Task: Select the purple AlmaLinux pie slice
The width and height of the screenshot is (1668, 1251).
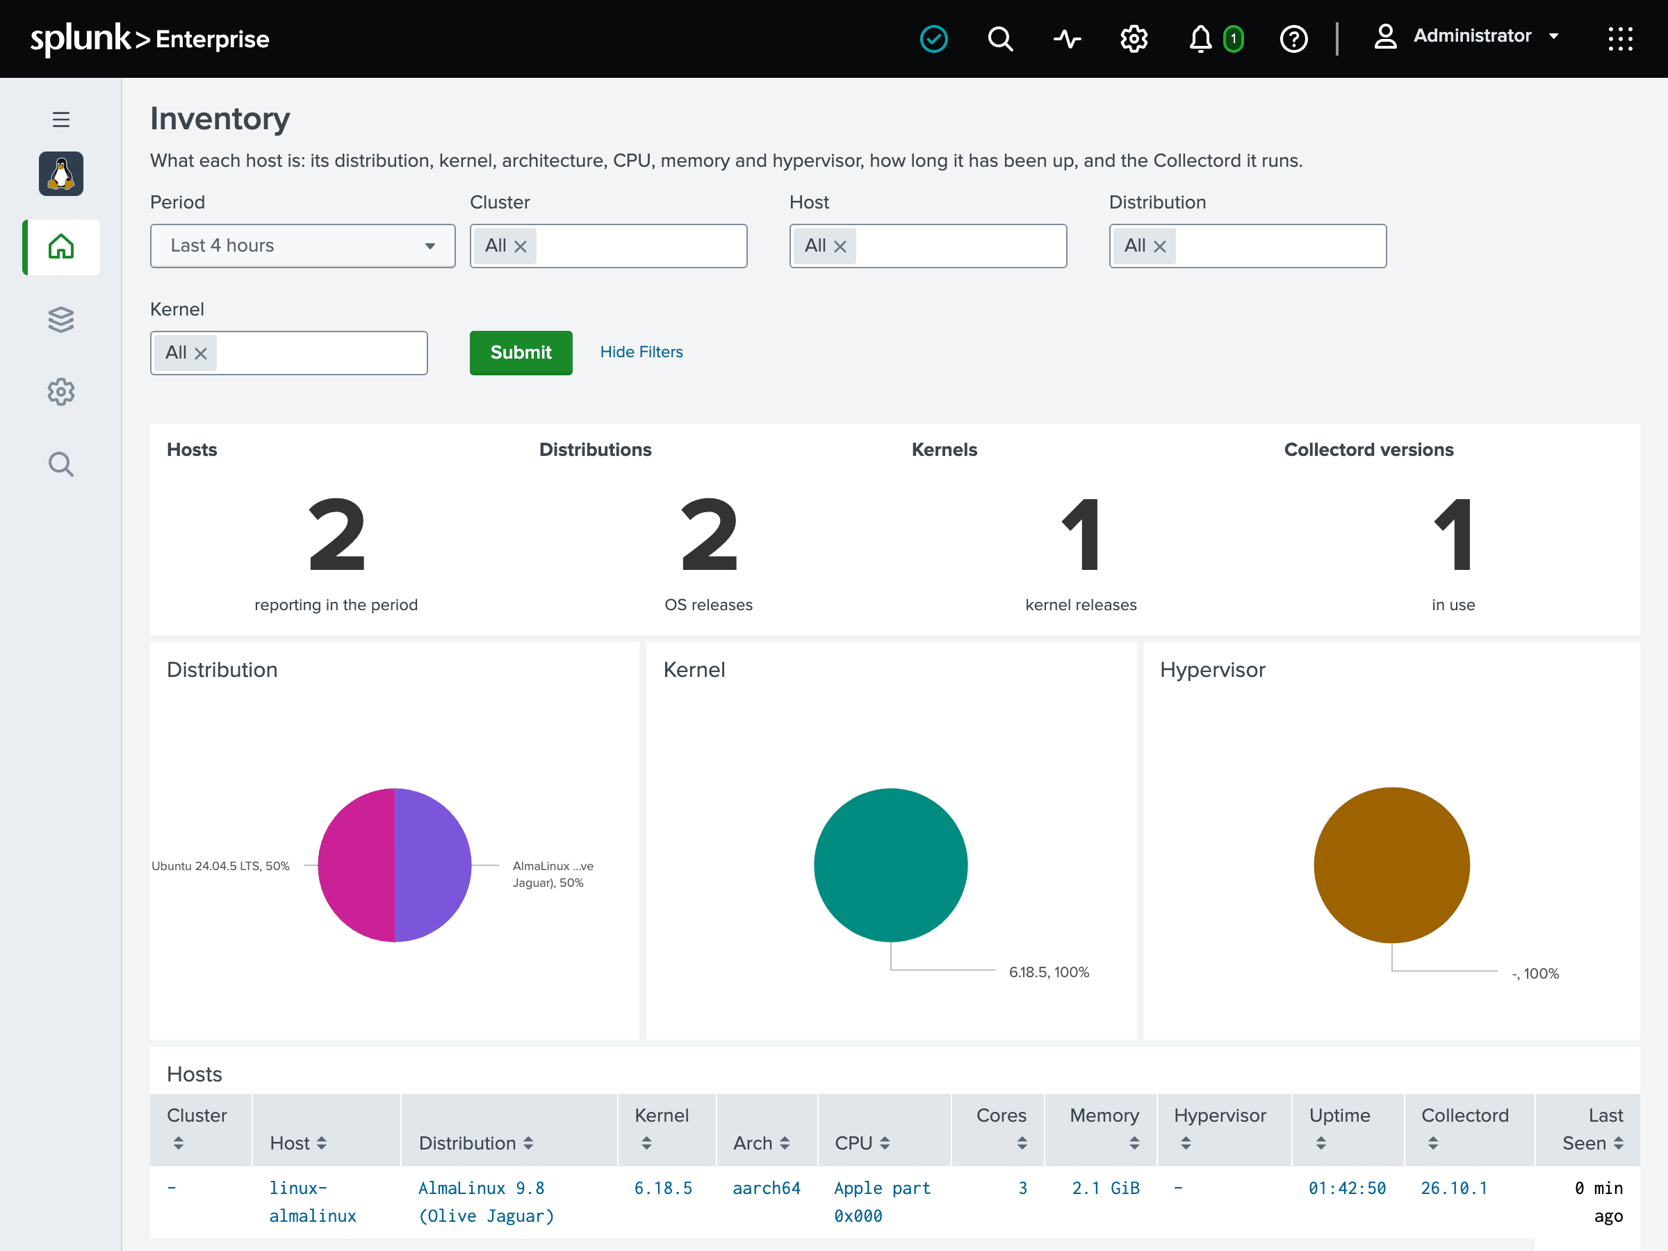Action: [434, 865]
